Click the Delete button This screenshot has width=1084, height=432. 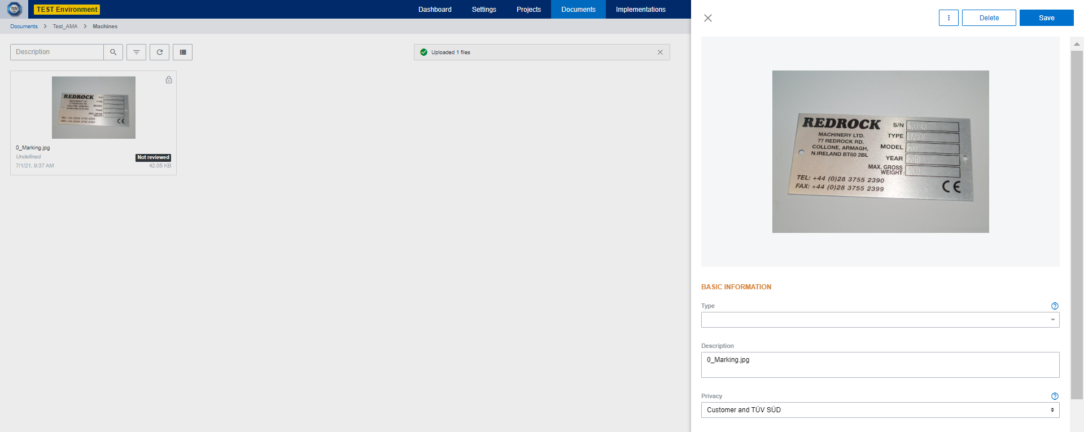point(989,18)
